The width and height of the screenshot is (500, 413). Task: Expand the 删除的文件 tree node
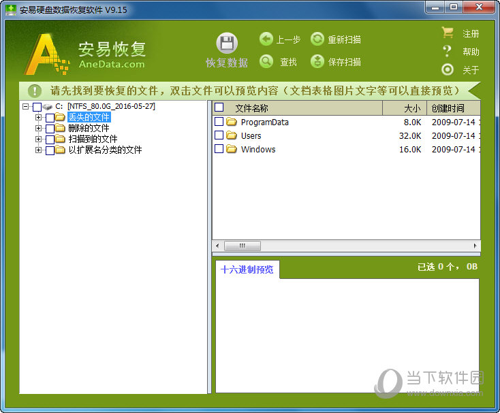click(x=39, y=129)
